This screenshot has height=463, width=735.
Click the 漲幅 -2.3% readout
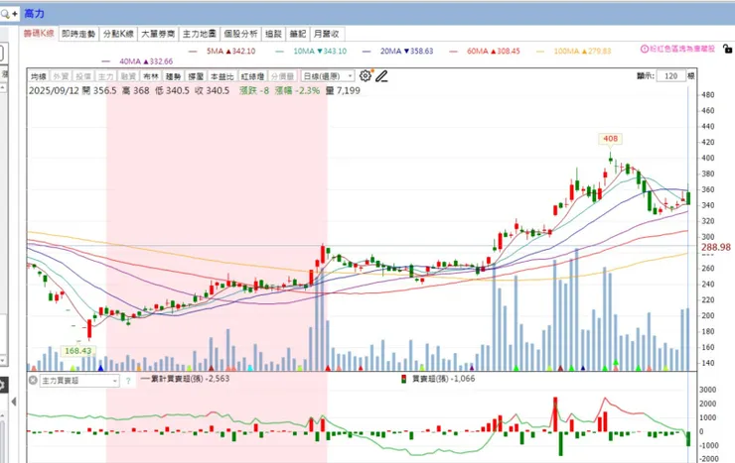(x=297, y=90)
